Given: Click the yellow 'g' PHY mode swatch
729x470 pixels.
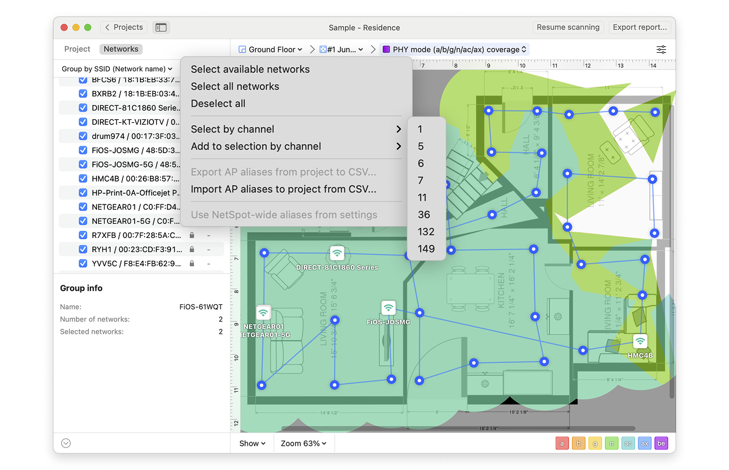Looking at the screenshot, I should click(x=595, y=444).
